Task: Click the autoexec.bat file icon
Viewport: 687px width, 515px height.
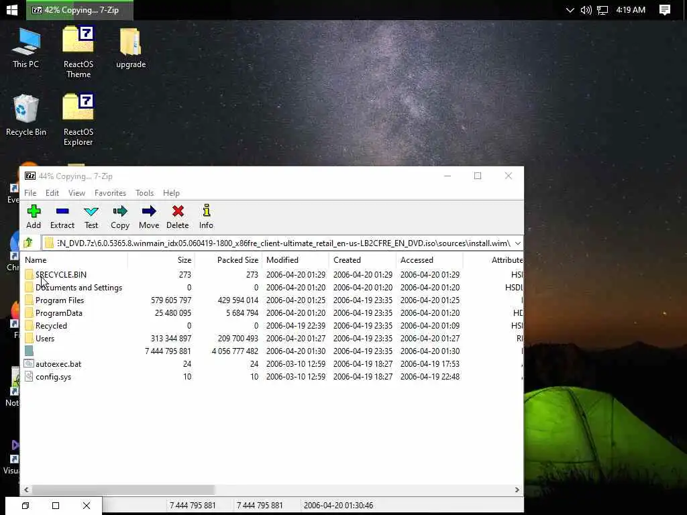Action: pos(29,363)
